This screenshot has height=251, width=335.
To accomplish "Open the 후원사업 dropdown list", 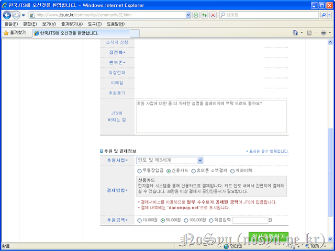I will click(x=200, y=160).
